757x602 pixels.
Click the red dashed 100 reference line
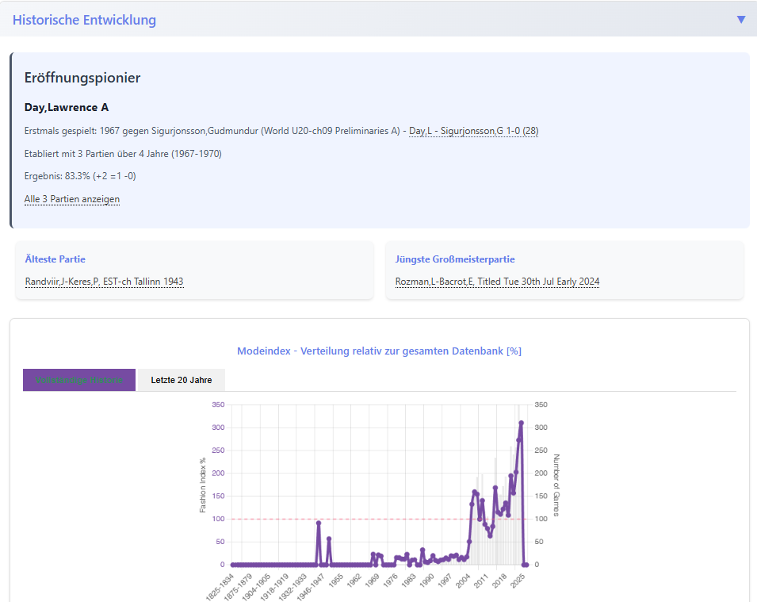pos(270,519)
